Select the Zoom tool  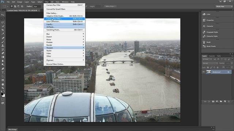coord(3,88)
